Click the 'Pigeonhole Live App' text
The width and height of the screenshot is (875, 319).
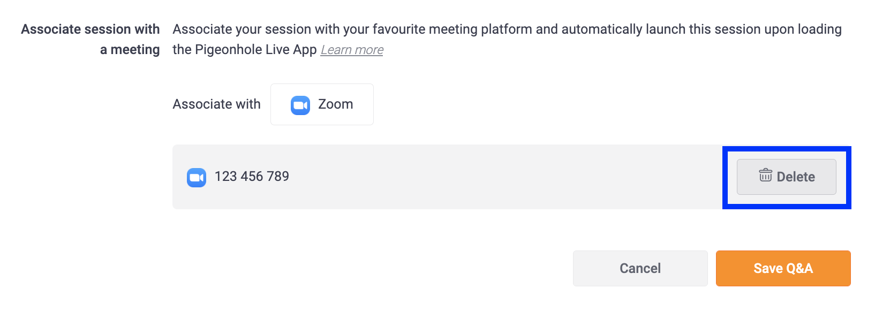click(x=256, y=50)
